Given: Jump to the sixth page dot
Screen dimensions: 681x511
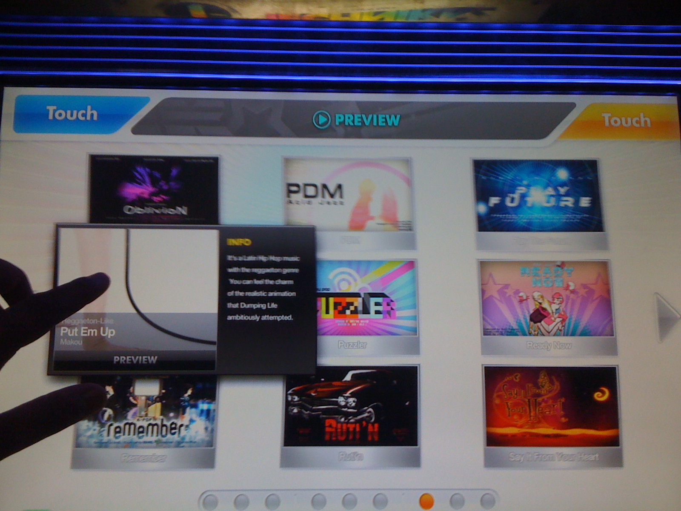Looking at the screenshot, I should (x=380, y=501).
